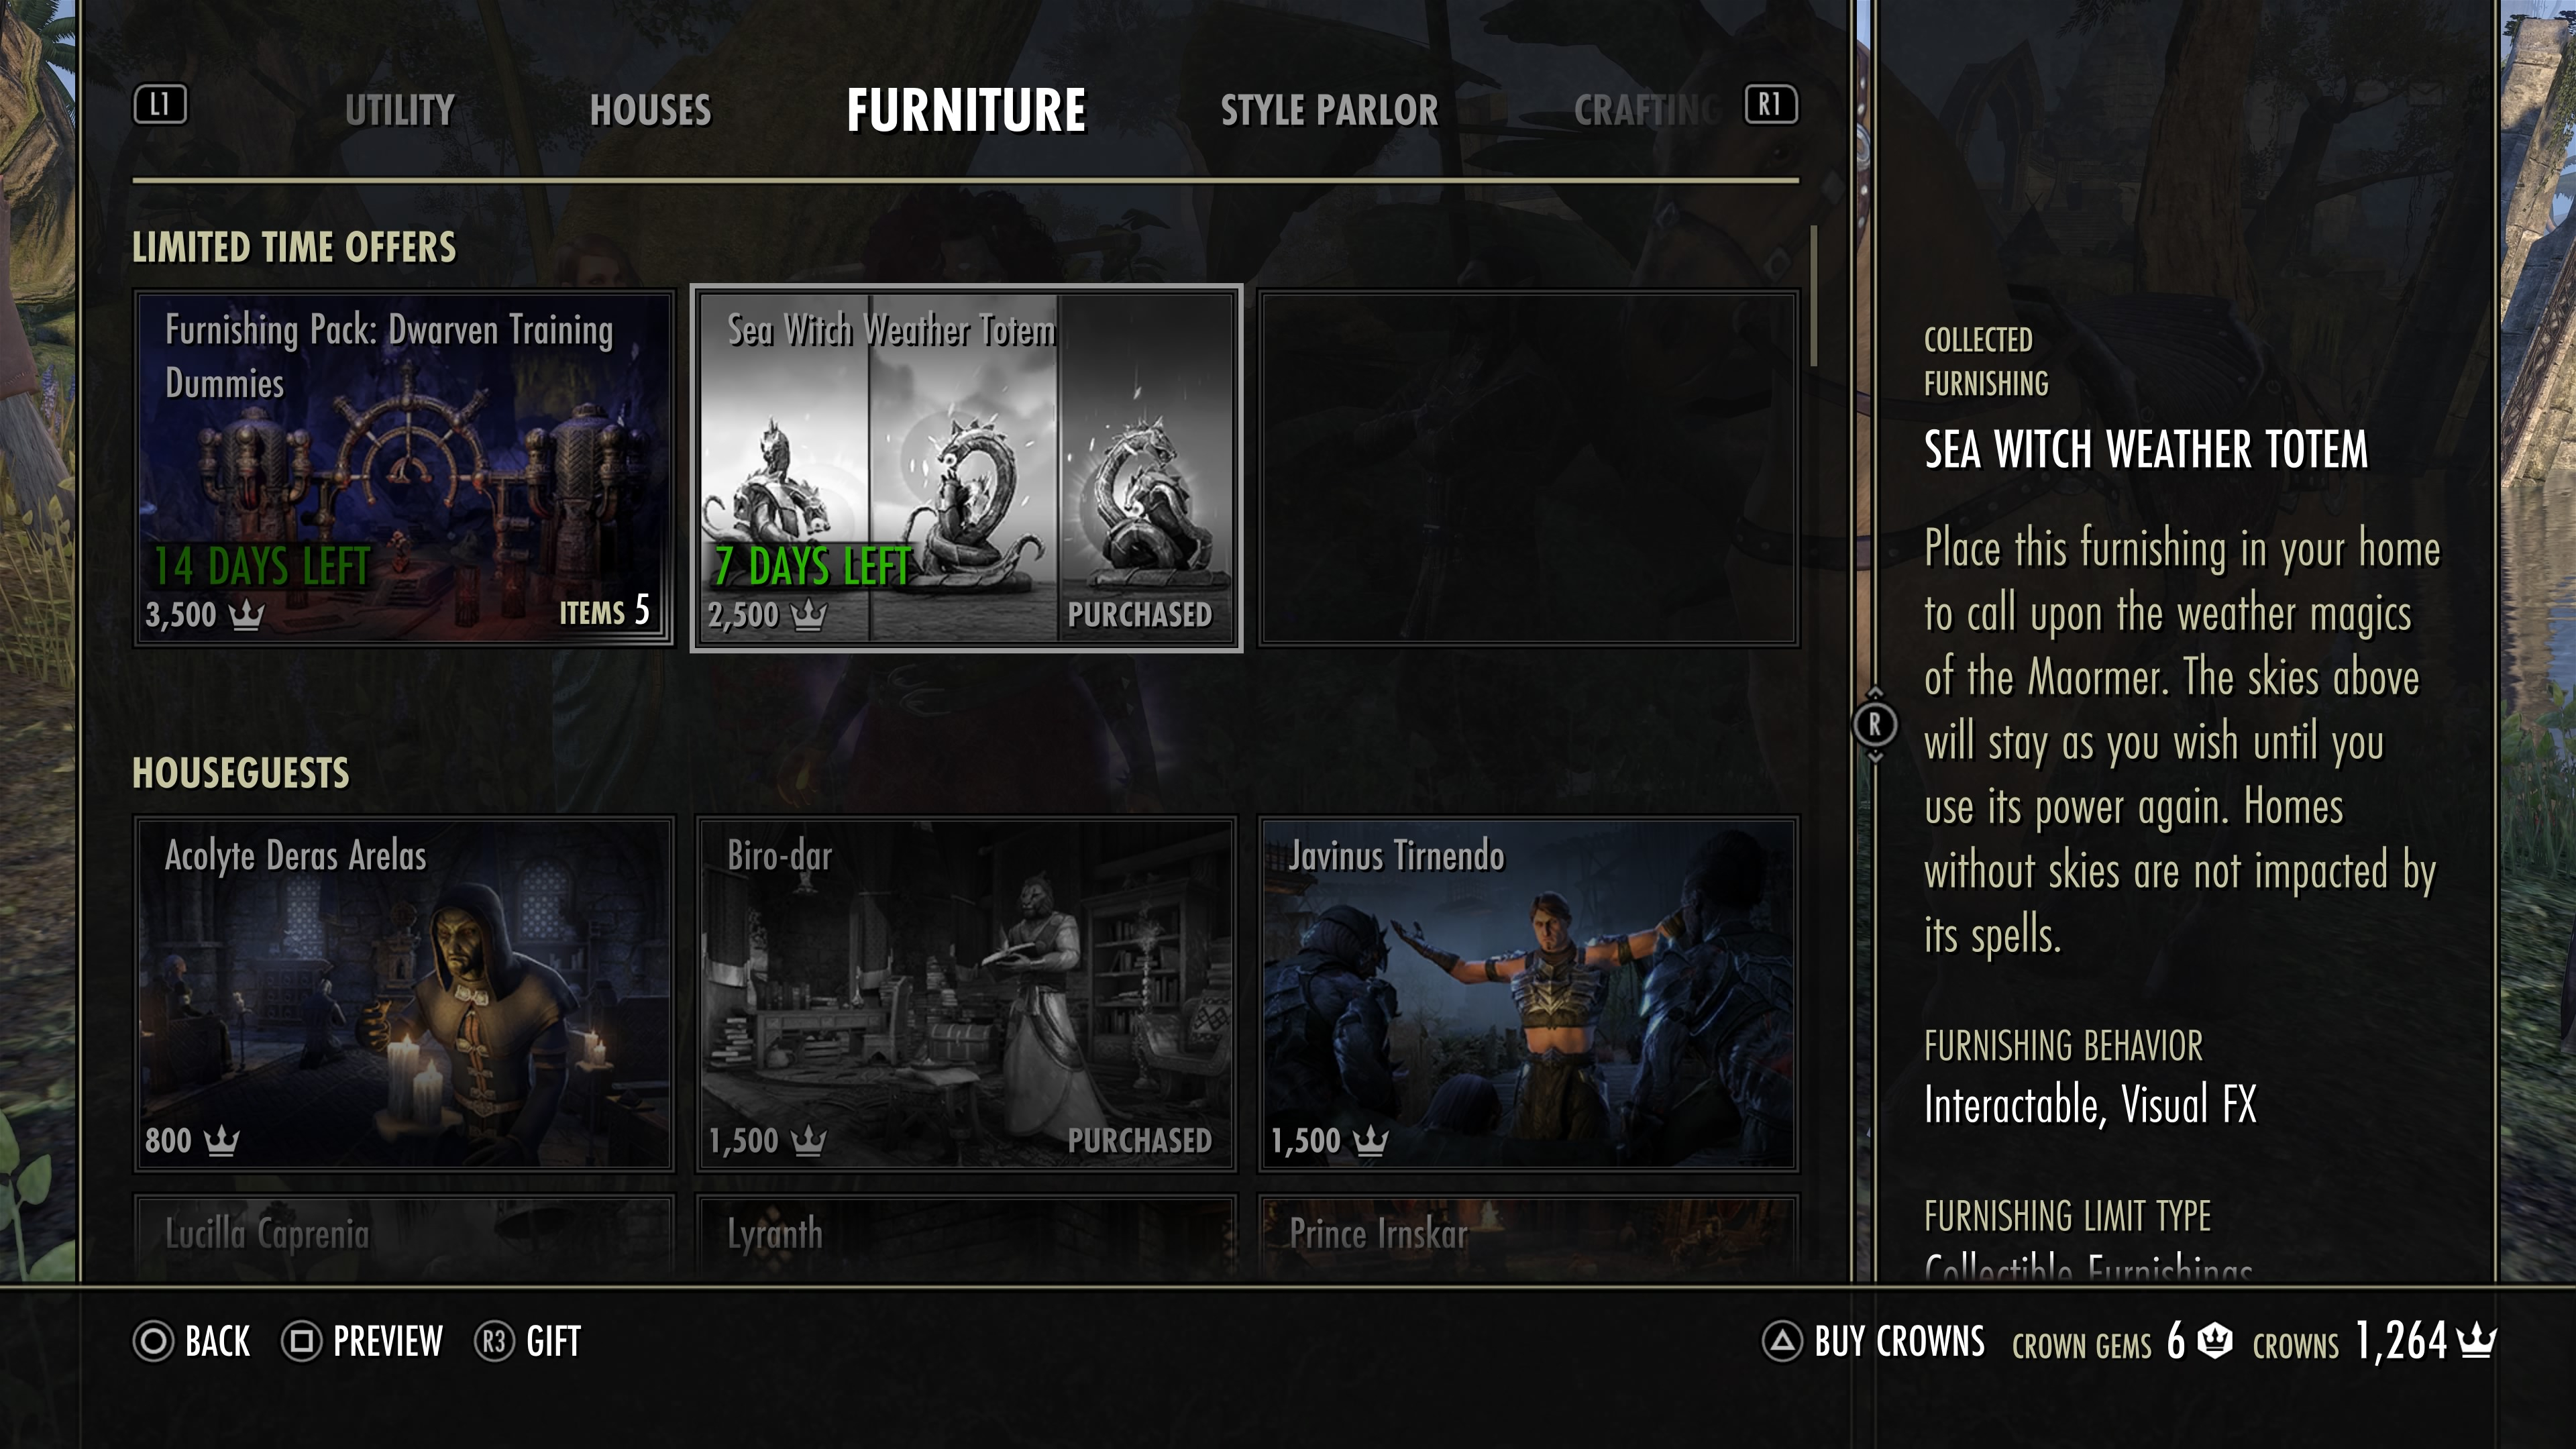Click the Buy Crowns label
This screenshot has width=2576, height=1449.
tap(1899, 1341)
